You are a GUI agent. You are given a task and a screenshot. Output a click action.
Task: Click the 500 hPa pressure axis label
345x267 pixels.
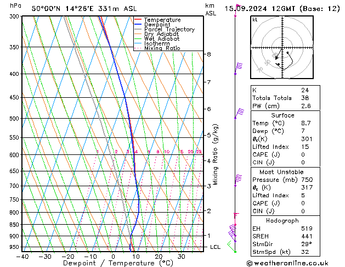click(x=13, y=118)
